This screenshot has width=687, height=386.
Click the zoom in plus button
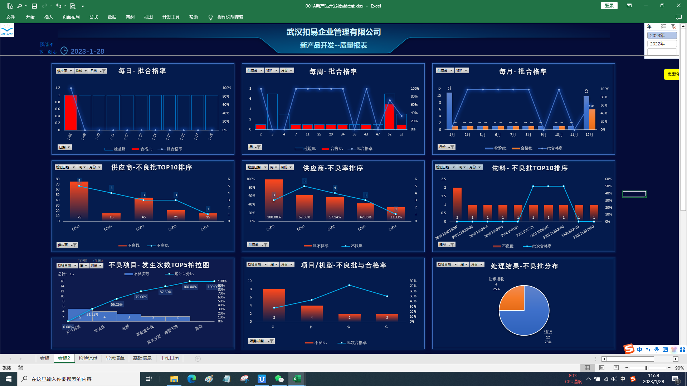[669, 368]
